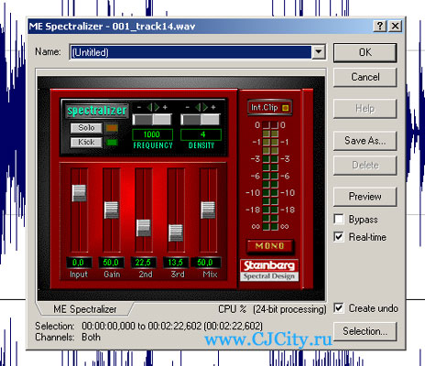Click the spectralizer title logo

click(x=97, y=111)
